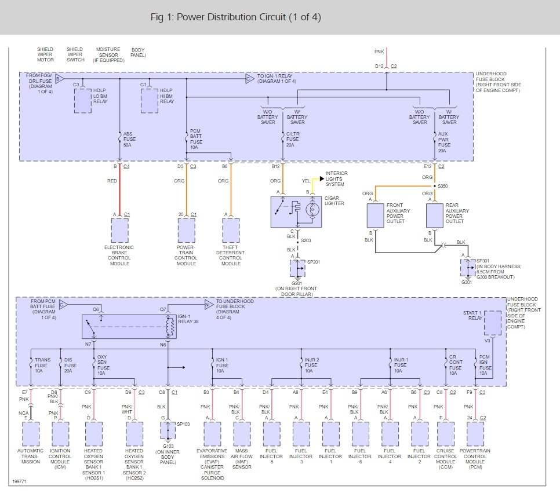560x497 pixels.
Task: Click the upper power-train control module box
Action: (187, 231)
